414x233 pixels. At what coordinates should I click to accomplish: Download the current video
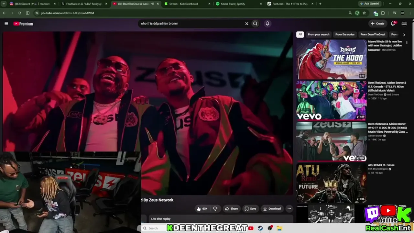(272, 209)
